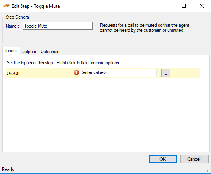Open the ellipsis browse button for On/Off
Screen dimensions: 211x174
(166, 73)
